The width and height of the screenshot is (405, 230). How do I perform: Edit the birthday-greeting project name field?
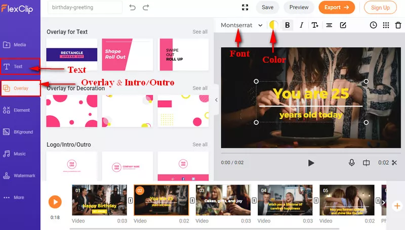(85, 8)
